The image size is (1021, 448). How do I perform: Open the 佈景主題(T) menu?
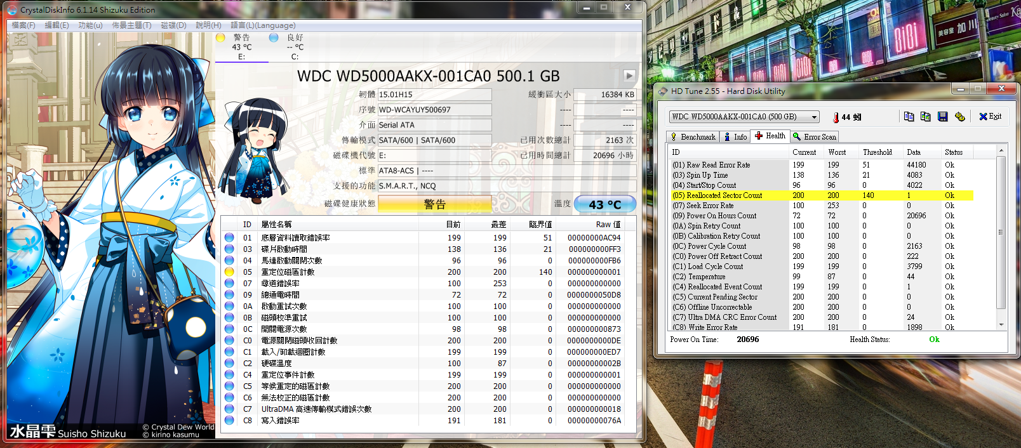[x=131, y=25]
